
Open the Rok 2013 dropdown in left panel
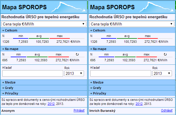[x=74, y=73]
